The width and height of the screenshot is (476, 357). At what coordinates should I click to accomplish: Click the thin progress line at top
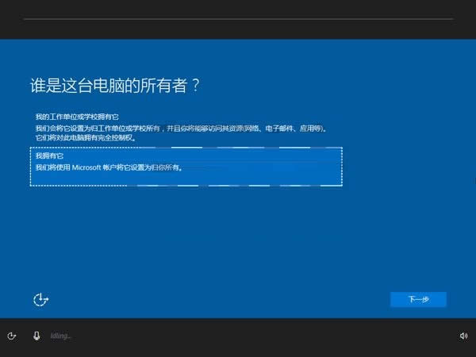[x=238, y=17]
